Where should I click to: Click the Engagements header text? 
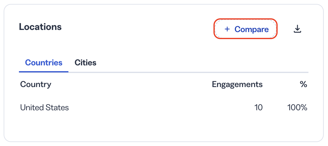click(x=237, y=85)
